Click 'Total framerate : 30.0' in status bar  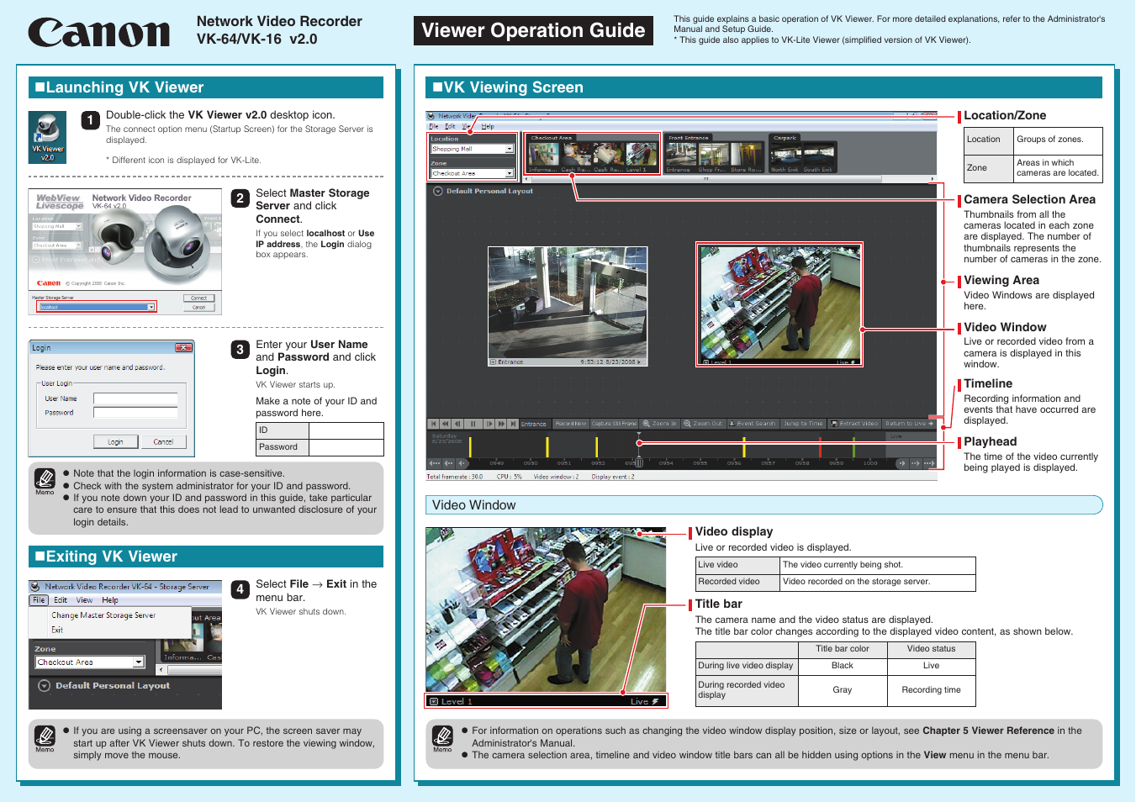click(x=455, y=477)
